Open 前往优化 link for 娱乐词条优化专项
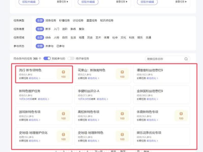This screenshot has height=152, width=203. [152, 141]
